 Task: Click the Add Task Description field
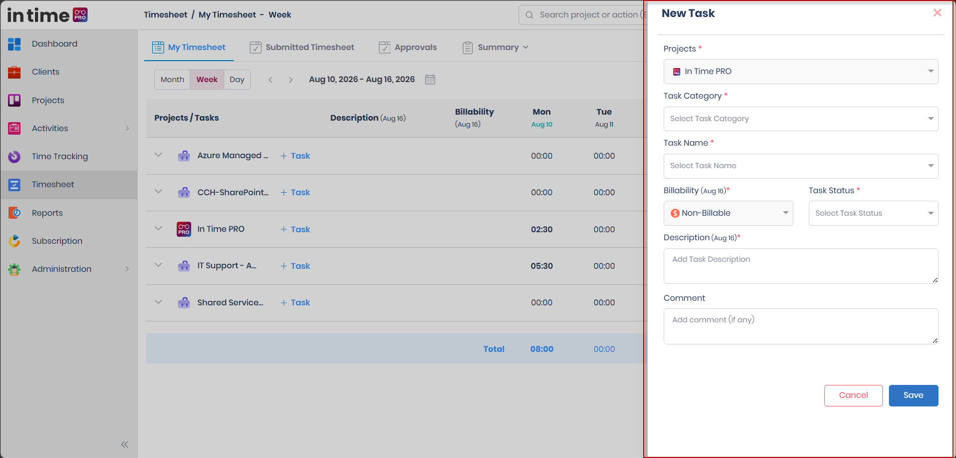tap(801, 266)
